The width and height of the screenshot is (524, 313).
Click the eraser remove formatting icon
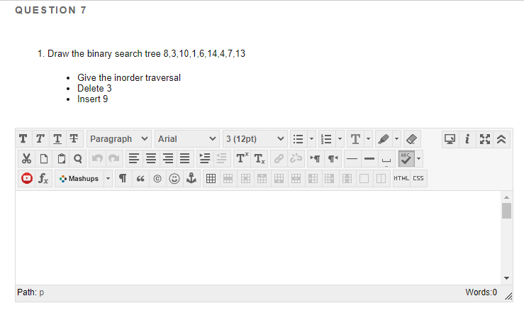coord(412,139)
